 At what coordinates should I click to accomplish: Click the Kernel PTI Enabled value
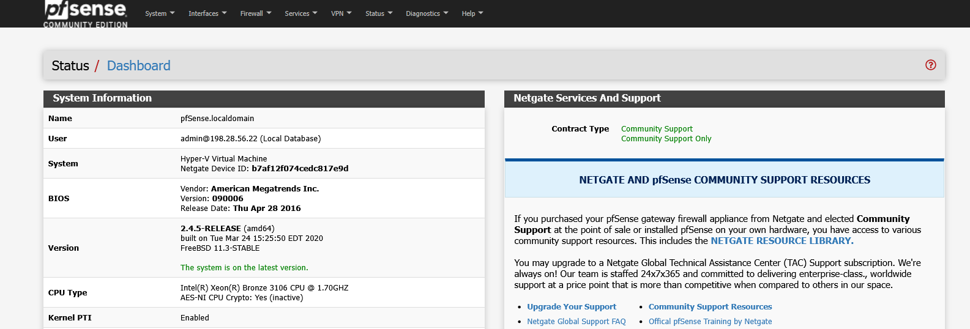[195, 318]
